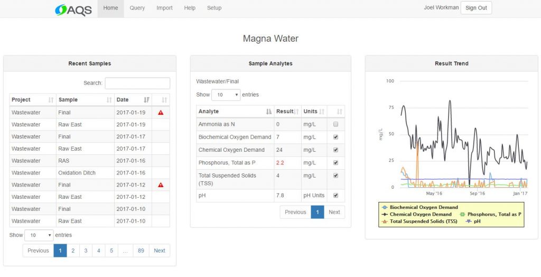Uncheck Total Suspended Solids checkbox
Screen dimensions: 541x277
coord(335,176)
